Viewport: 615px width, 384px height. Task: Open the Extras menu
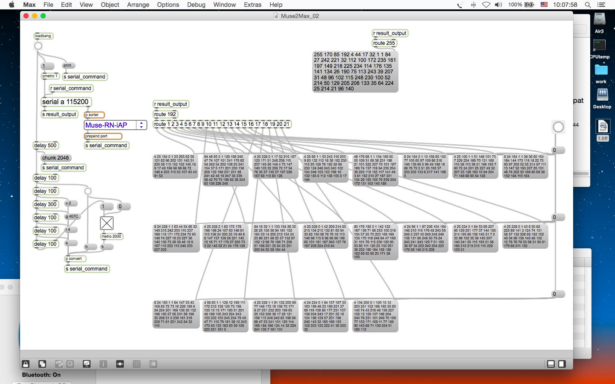coord(252,5)
